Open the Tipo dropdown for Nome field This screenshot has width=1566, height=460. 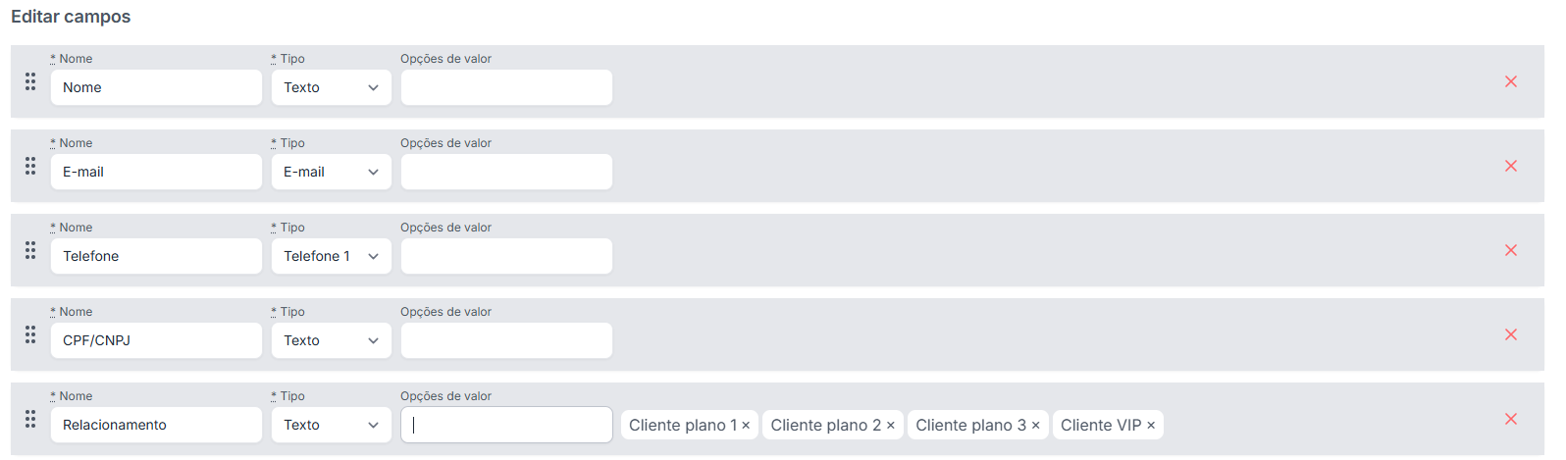coord(331,87)
